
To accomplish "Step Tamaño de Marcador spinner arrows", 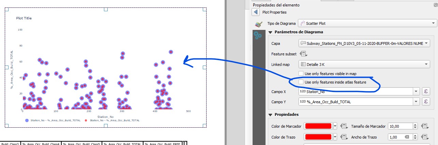I will click(415, 126).
